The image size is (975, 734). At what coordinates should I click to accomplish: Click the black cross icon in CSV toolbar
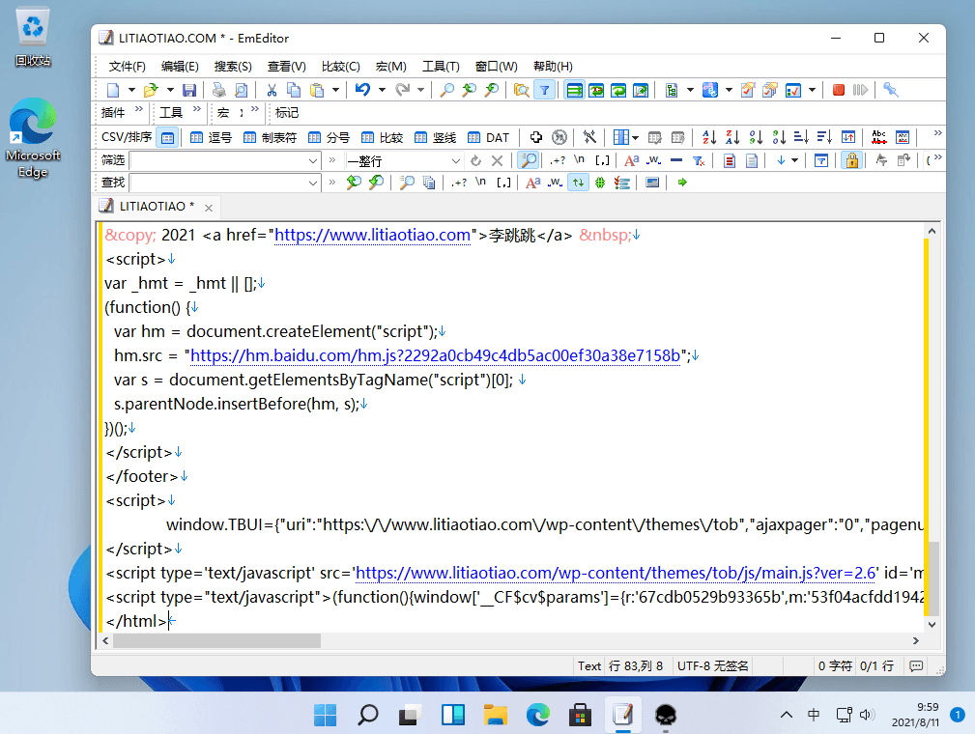[x=536, y=137]
